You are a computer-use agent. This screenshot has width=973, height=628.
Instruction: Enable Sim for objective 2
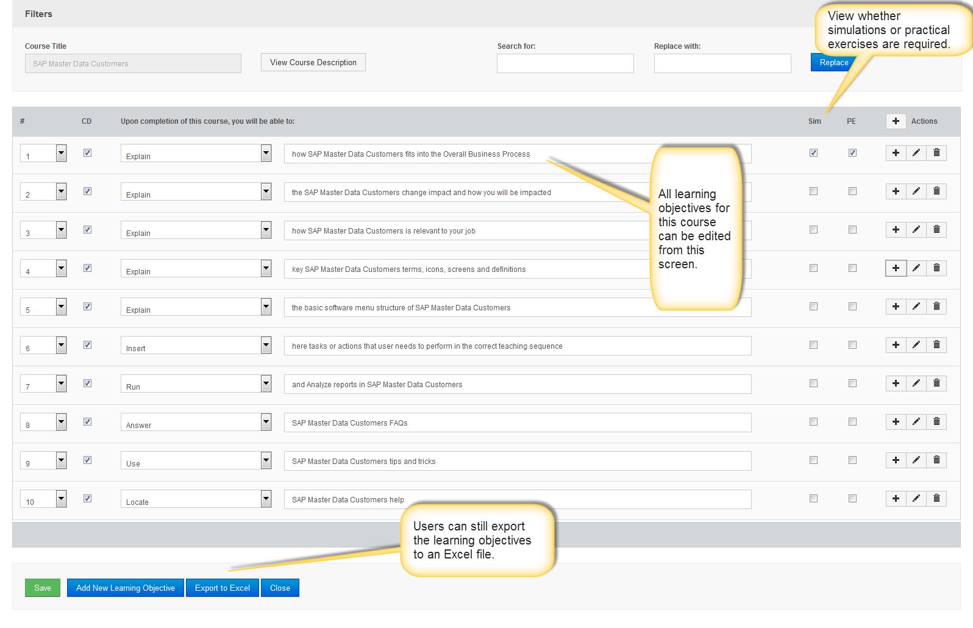pyautogui.click(x=813, y=191)
